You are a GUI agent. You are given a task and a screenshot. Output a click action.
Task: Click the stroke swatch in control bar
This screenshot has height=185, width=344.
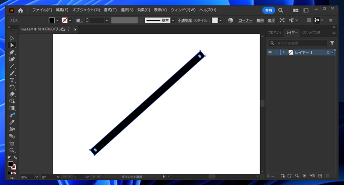tap(65, 20)
